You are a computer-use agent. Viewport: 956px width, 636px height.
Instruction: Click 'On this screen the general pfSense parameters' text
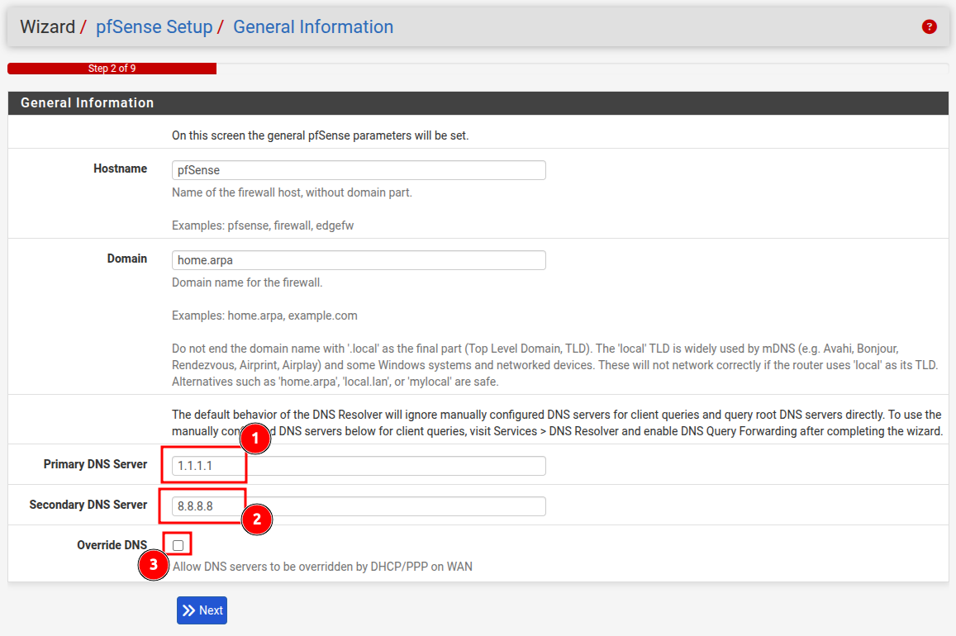(320, 135)
